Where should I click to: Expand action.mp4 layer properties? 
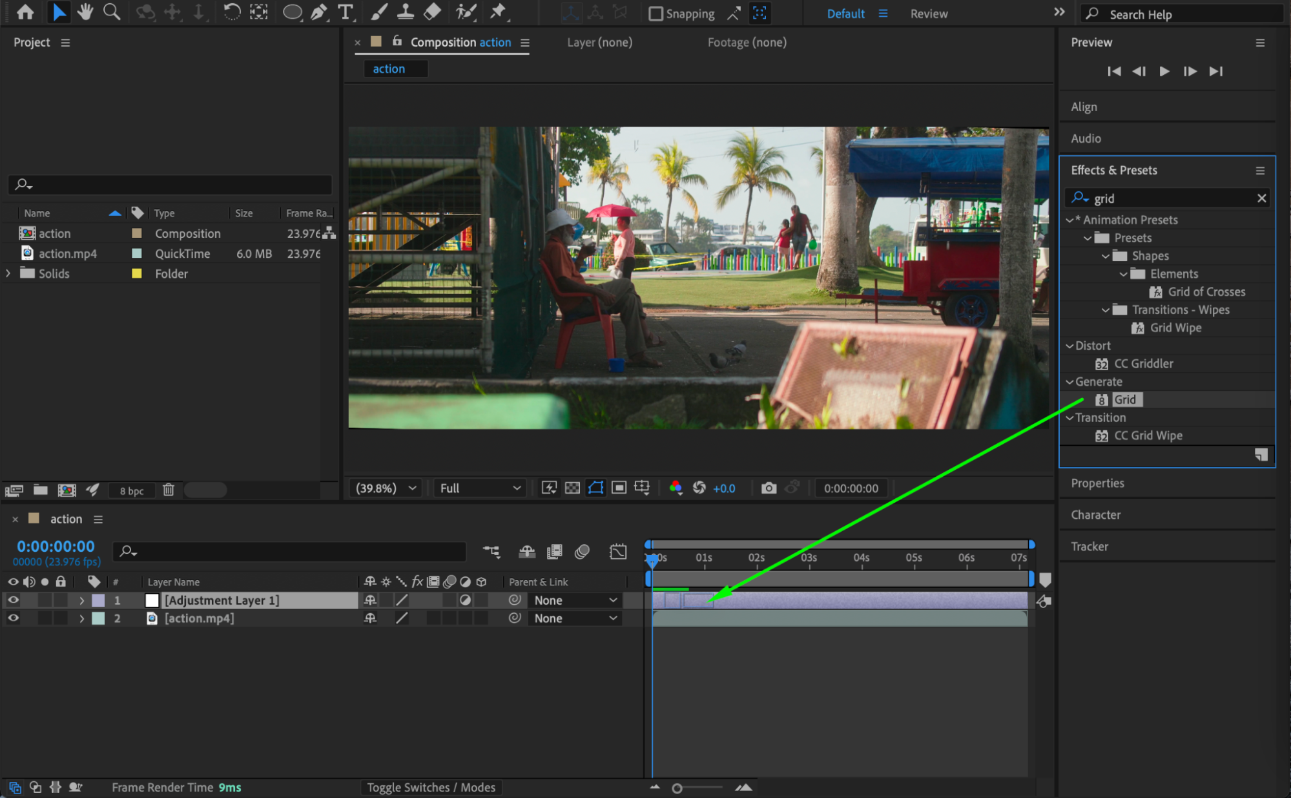pos(81,618)
